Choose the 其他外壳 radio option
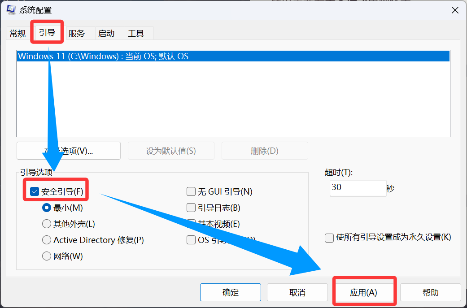467x308 pixels. coord(47,224)
